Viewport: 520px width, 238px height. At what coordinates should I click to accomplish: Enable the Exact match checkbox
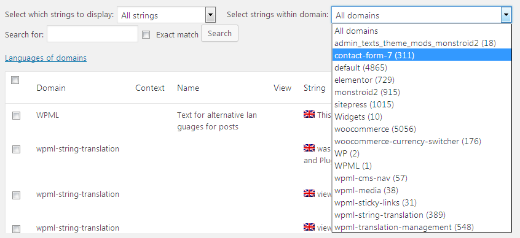(x=146, y=34)
